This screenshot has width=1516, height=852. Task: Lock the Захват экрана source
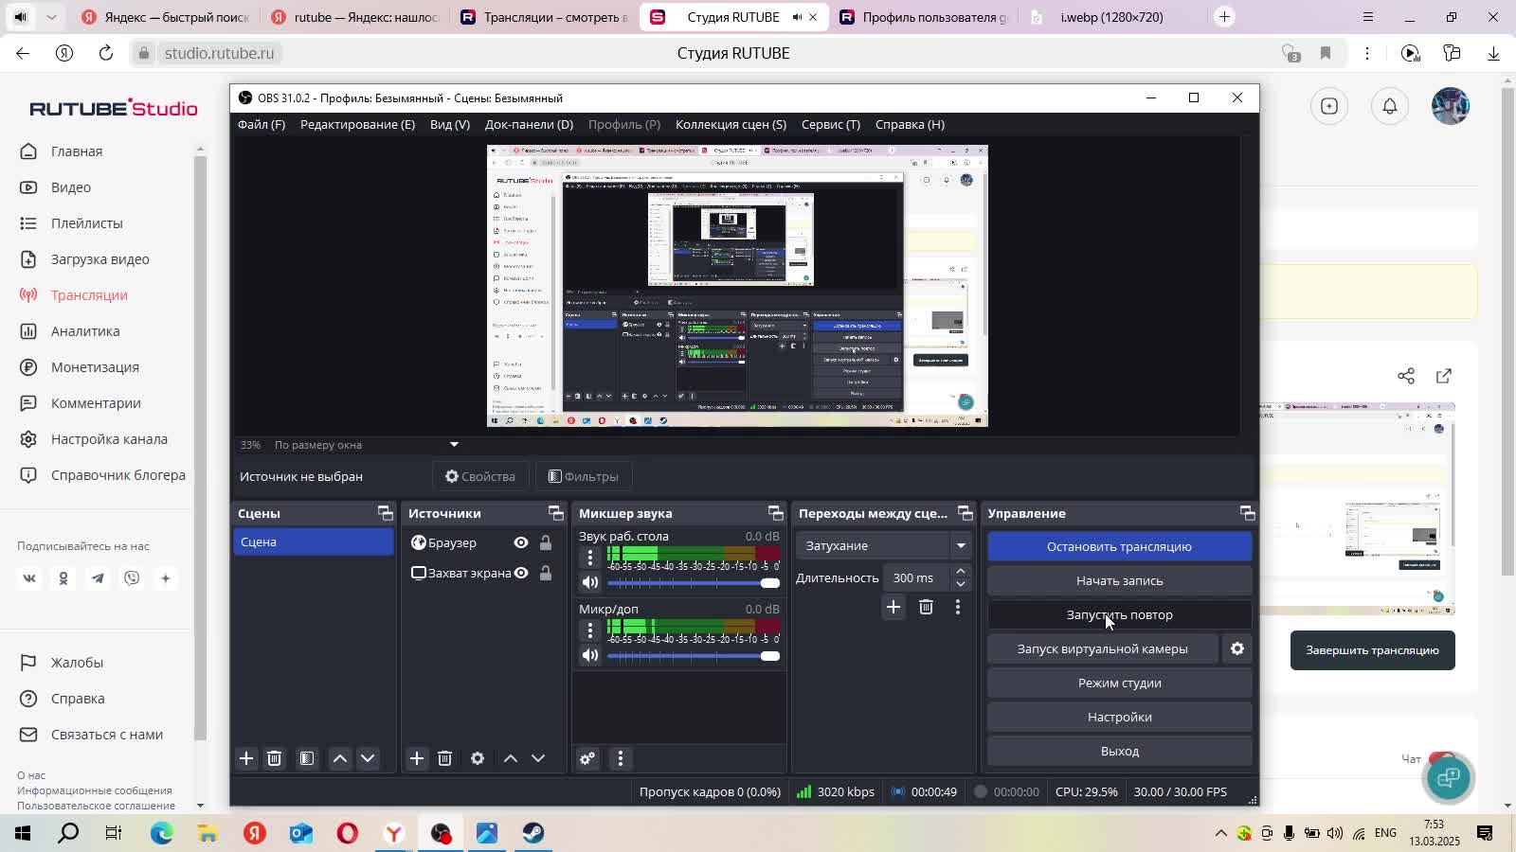tap(546, 573)
